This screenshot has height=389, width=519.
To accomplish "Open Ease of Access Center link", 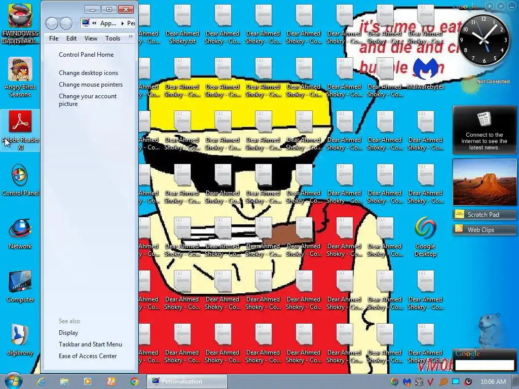I will coord(88,356).
